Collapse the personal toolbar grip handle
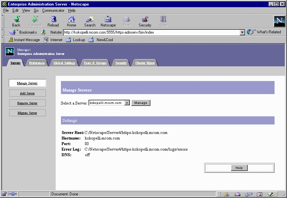Viewport: 287px width, 198px height. pos(3,40)
